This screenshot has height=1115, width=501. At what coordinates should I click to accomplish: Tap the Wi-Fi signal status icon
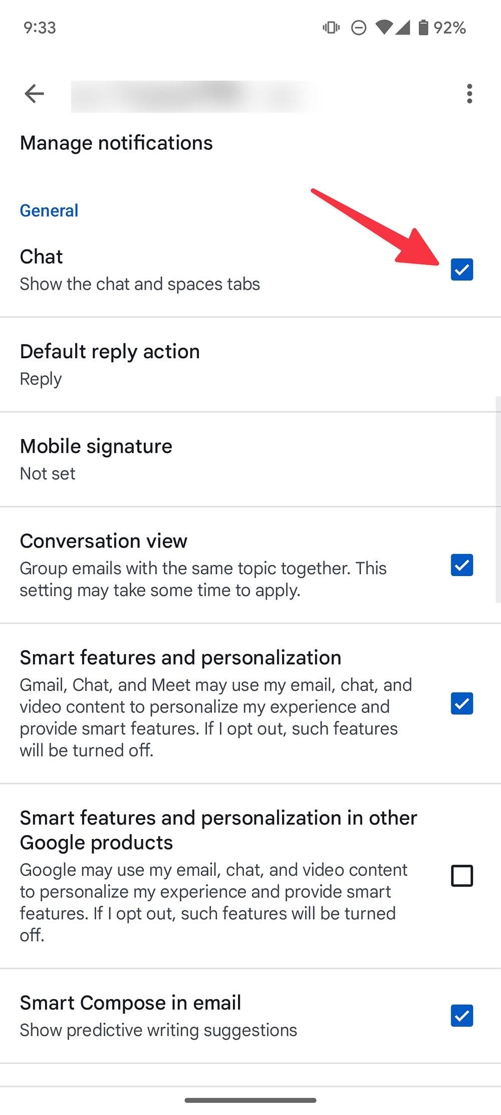tap(384, 28)
